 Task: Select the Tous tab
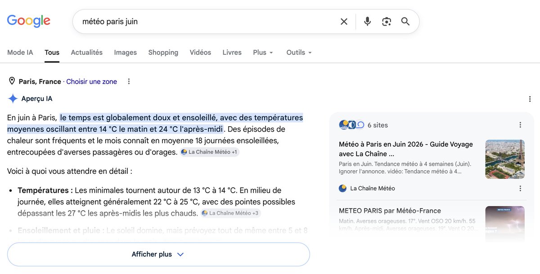point(52,53)
